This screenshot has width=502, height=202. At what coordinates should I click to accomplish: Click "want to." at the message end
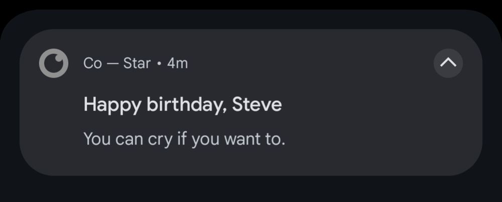click(255, 140)
